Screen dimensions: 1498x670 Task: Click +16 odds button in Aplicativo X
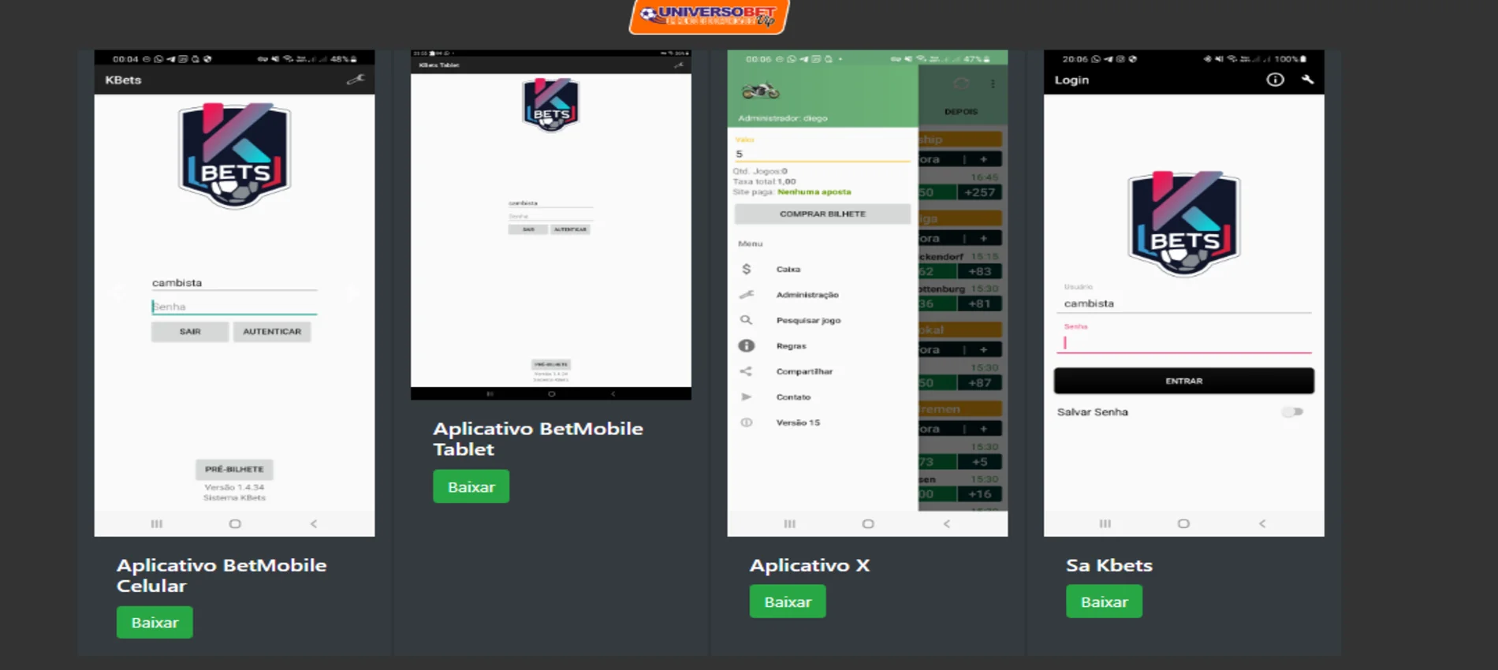[x=979, y=494]
